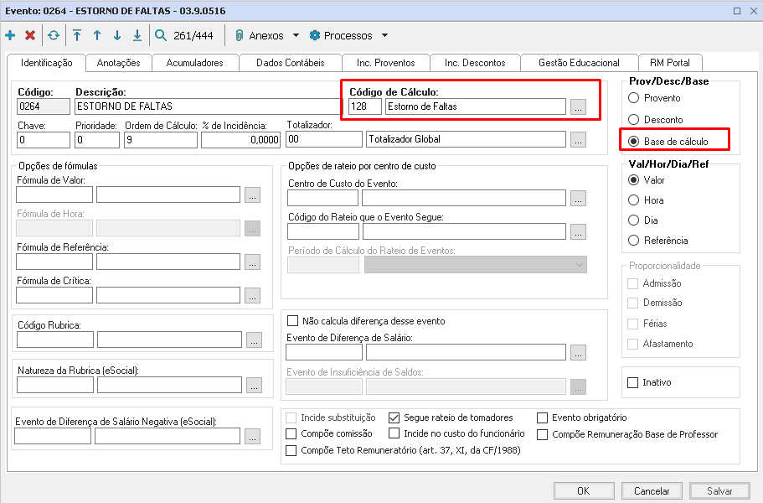Image resolution: width=763 pixels, height=503 pixels.
Task: Select Base de cálculo radio option
Action: coord(633,141)
